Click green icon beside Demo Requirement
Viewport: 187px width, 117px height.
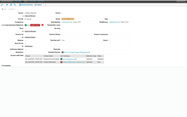point(61,59)
